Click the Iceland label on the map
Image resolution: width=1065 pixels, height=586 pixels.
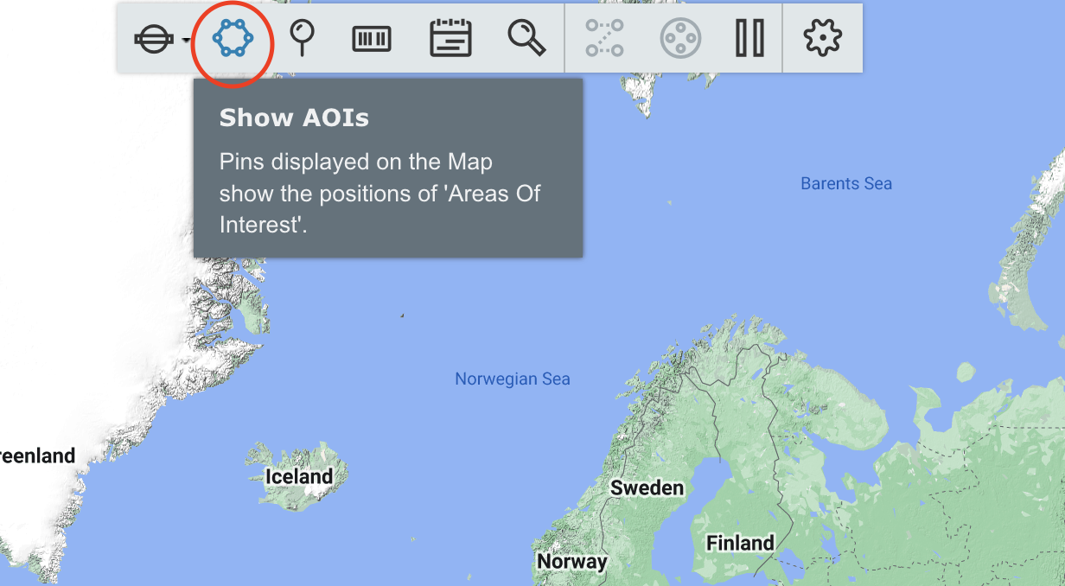click(x=298, y=476)
